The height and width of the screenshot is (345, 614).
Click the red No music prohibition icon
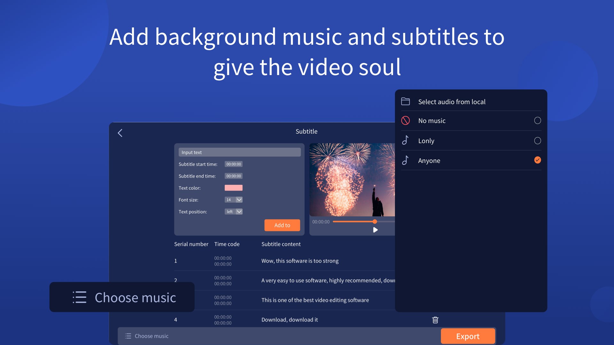click(x=405, y=120)
